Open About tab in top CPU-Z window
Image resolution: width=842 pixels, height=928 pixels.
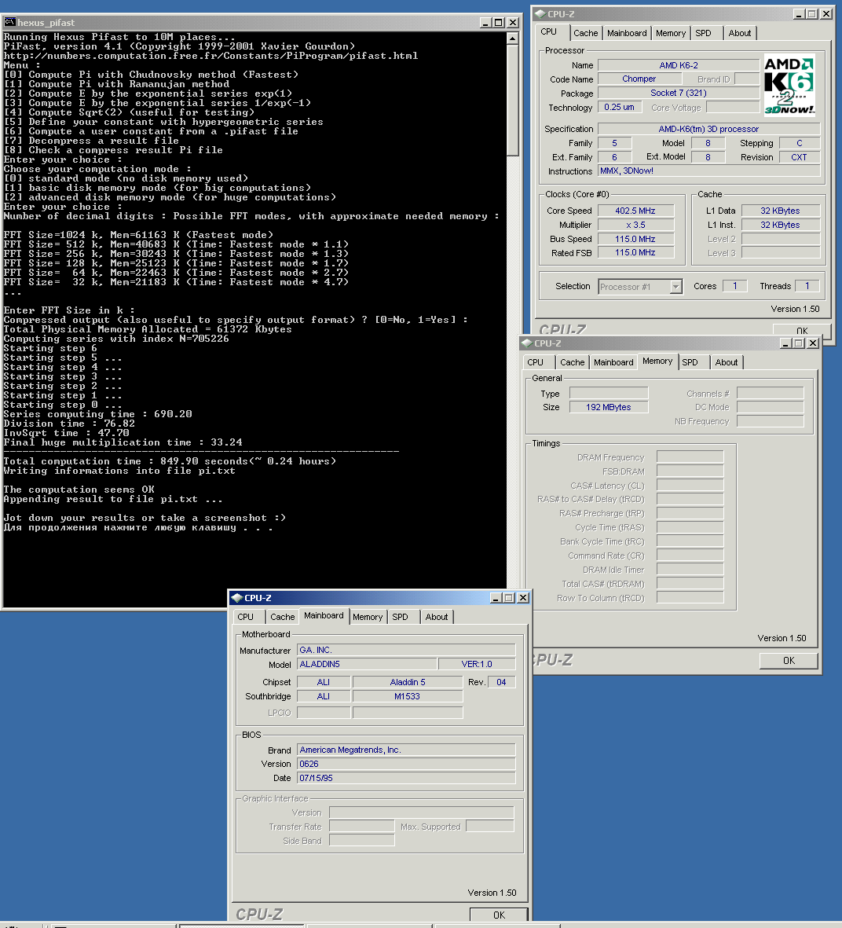pyautogui.click(x=740, y=33)
